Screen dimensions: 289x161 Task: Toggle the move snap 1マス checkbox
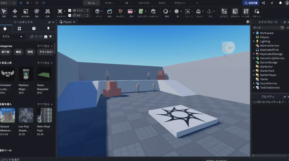(x=70, y=10)
